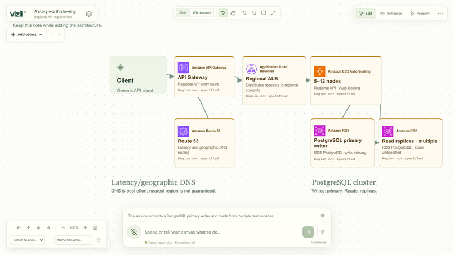Click the PostgreSQL primary writer RDS icon
454x255 pixels.
[319, 131]
